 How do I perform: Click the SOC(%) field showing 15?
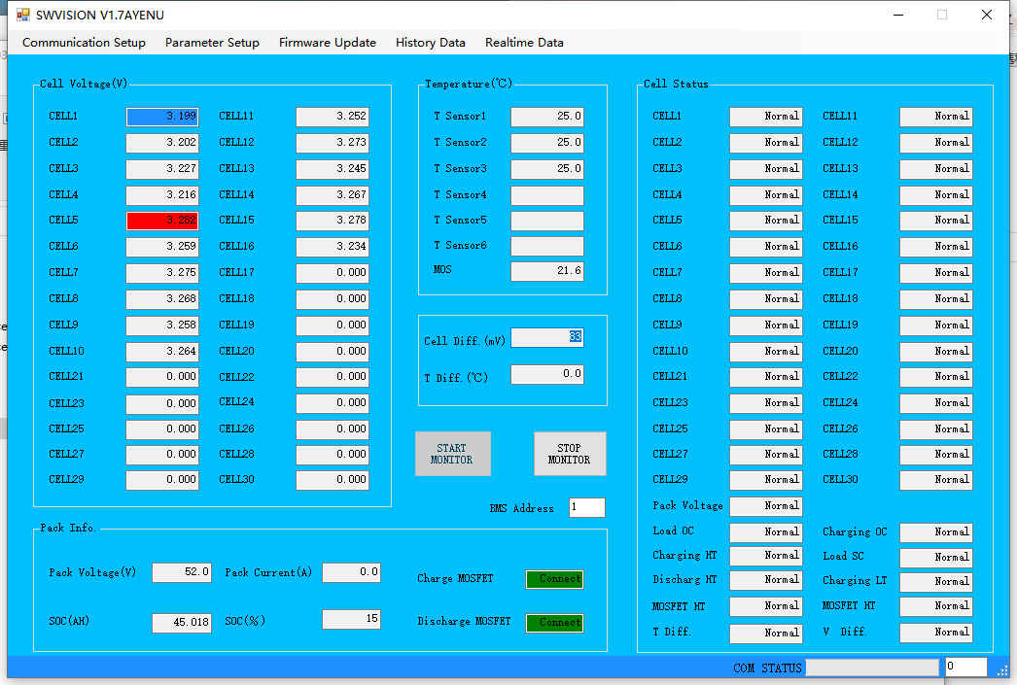[352, 619]
